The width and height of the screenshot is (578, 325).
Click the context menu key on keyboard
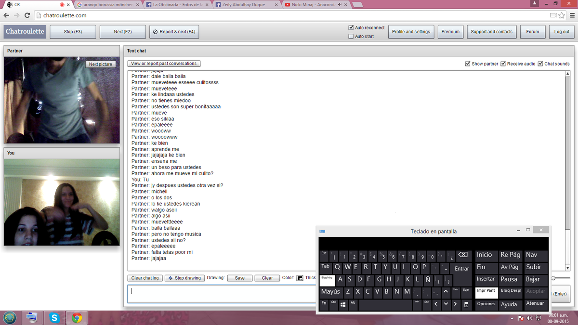[x=466, y=304]
